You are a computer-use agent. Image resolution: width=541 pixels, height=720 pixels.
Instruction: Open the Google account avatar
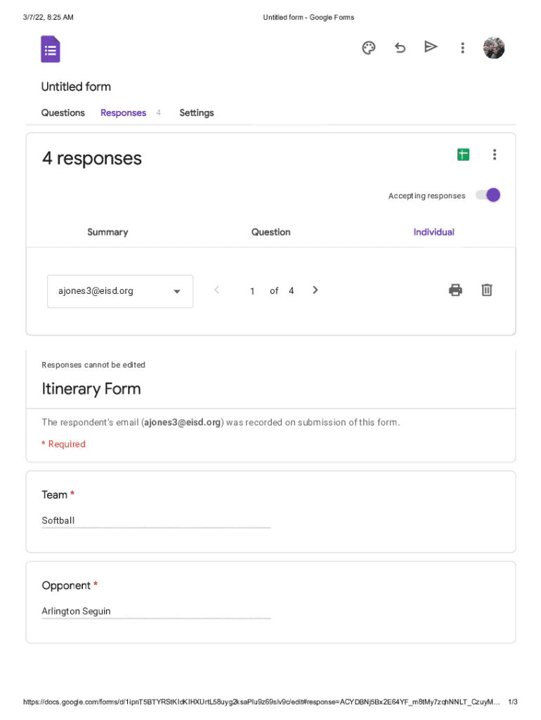[494, 48]
